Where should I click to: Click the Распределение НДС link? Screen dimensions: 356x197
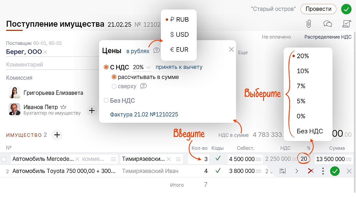click(x=328, y=37)
